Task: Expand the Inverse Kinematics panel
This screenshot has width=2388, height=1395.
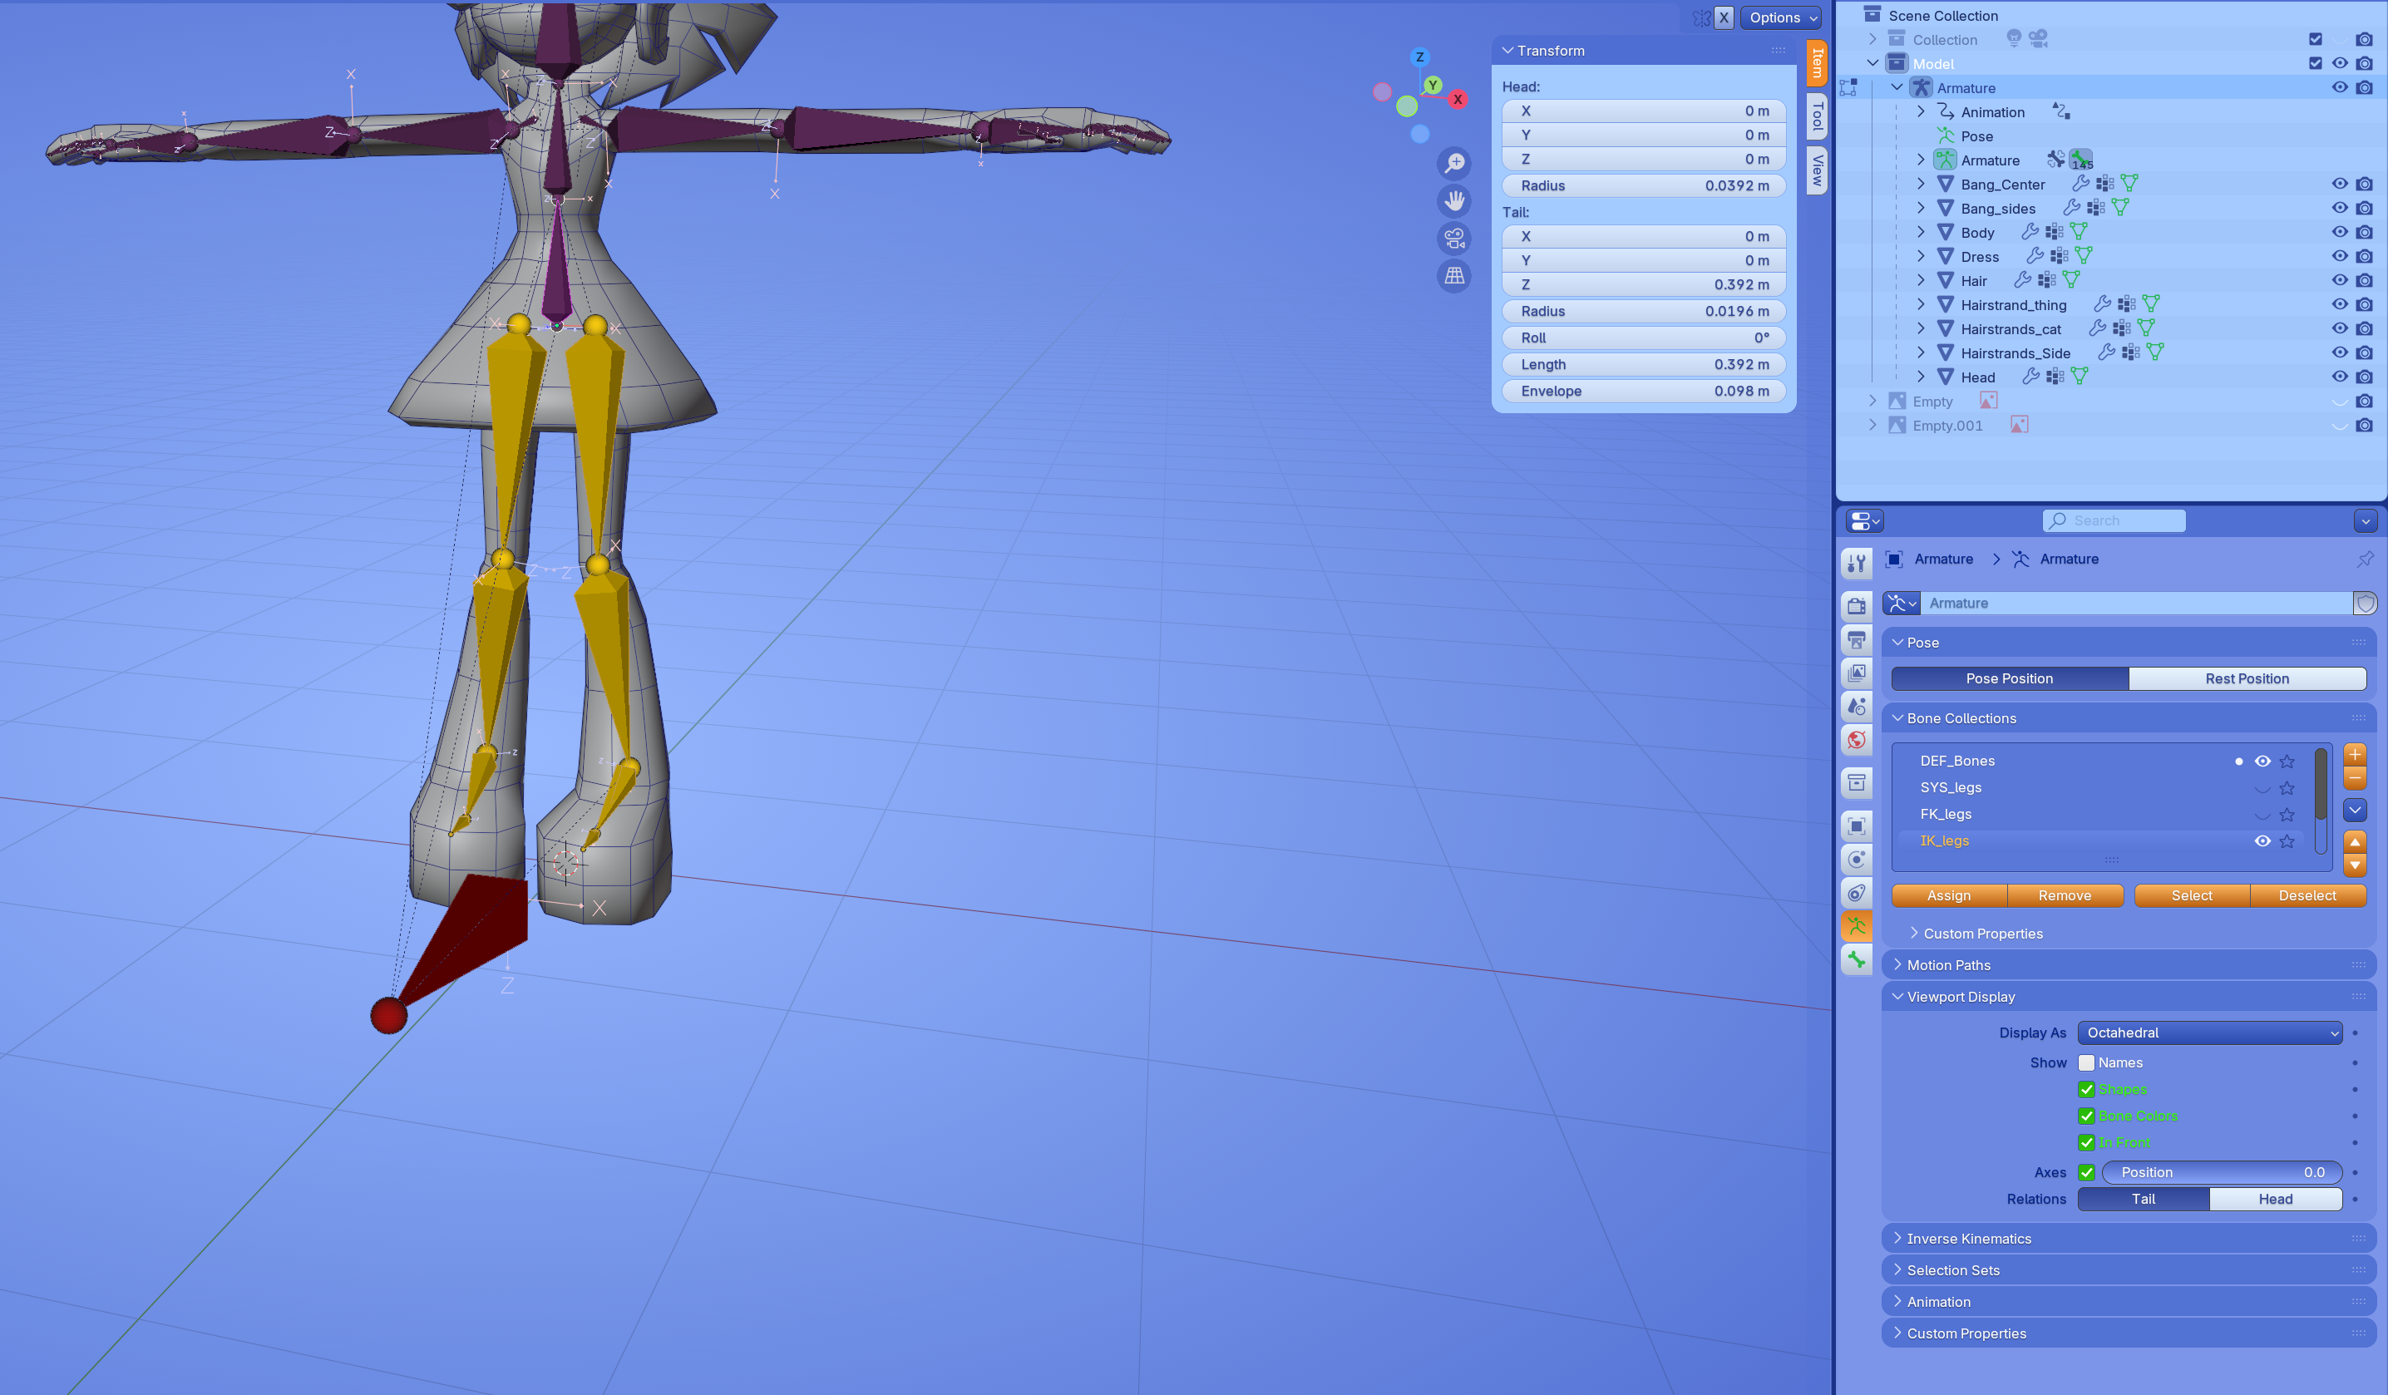Action: [1968, 1239]
